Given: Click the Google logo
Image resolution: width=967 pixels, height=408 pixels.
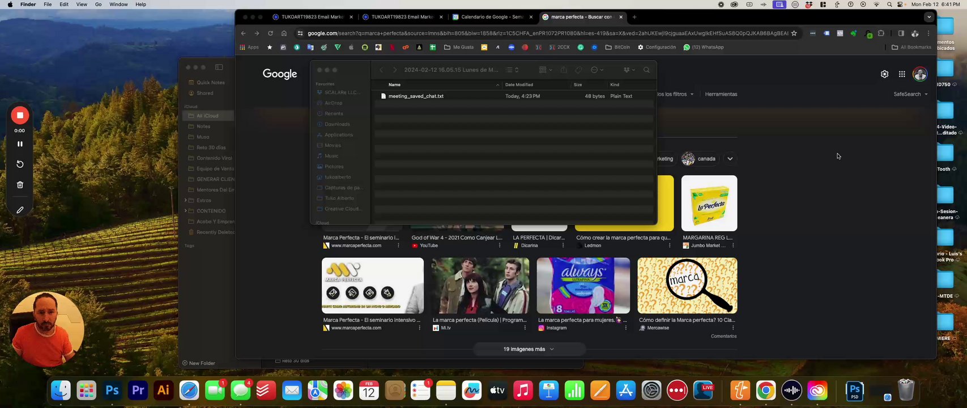Looking at the screenshot, I should (x=280, y=74).
